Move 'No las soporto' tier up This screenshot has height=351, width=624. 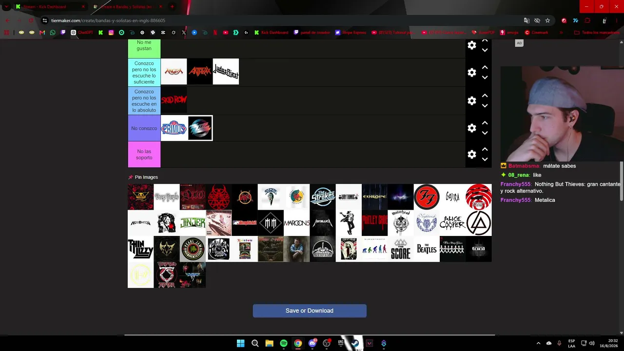485,149
